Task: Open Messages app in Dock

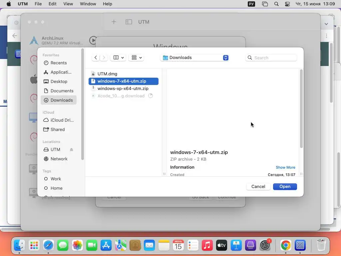Action: point(63,245)
